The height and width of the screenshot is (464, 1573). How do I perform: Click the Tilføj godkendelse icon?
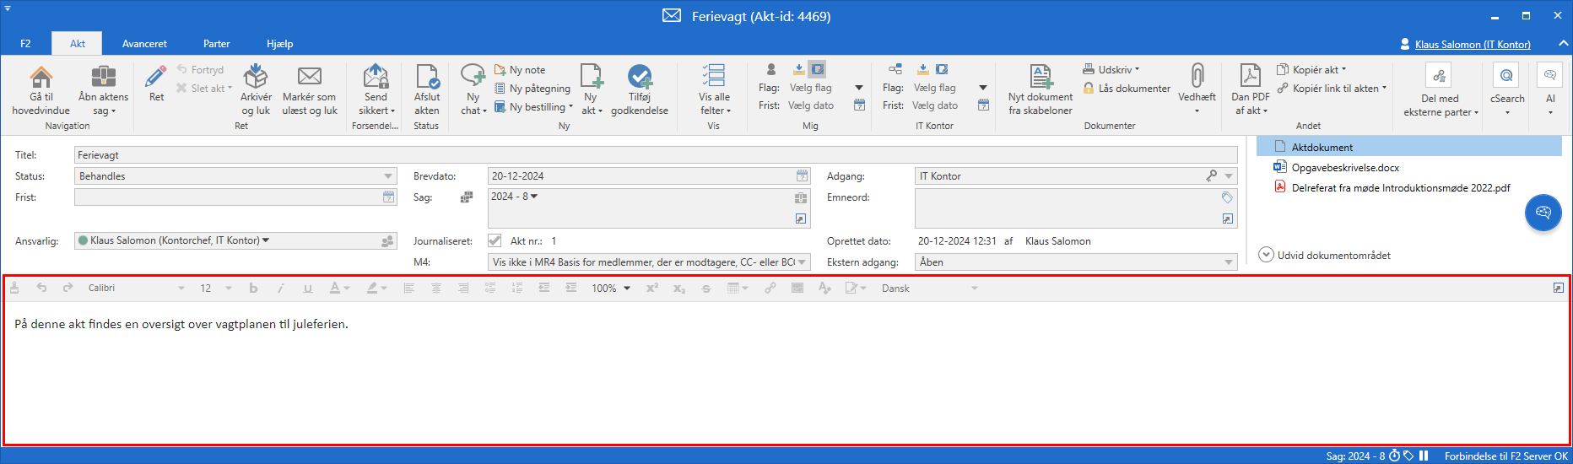pos(639,78)
